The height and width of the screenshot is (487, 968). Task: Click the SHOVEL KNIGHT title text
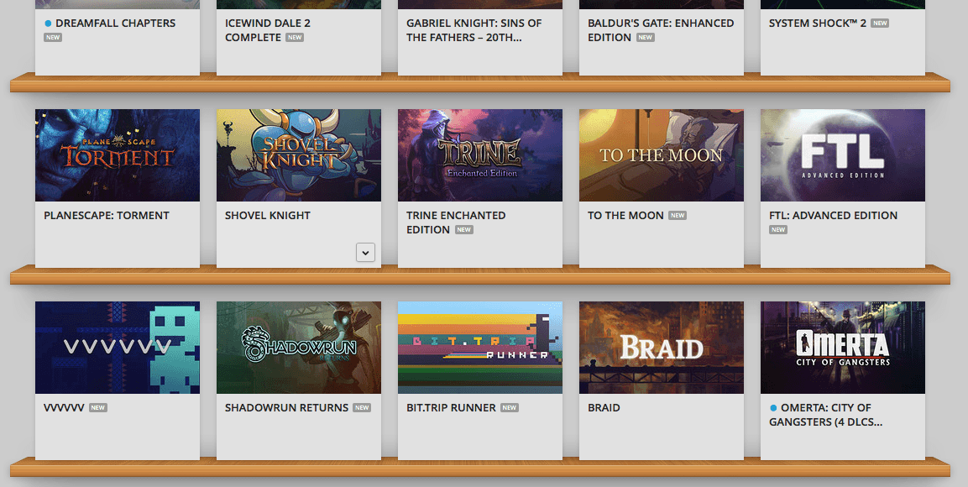point(267,216)
